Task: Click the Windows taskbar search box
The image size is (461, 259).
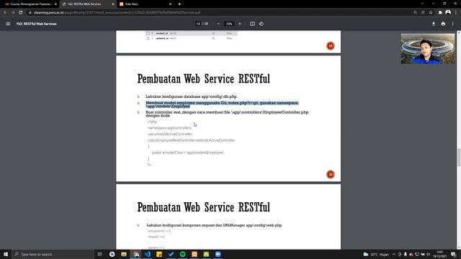Action: [x=53, y=254]
